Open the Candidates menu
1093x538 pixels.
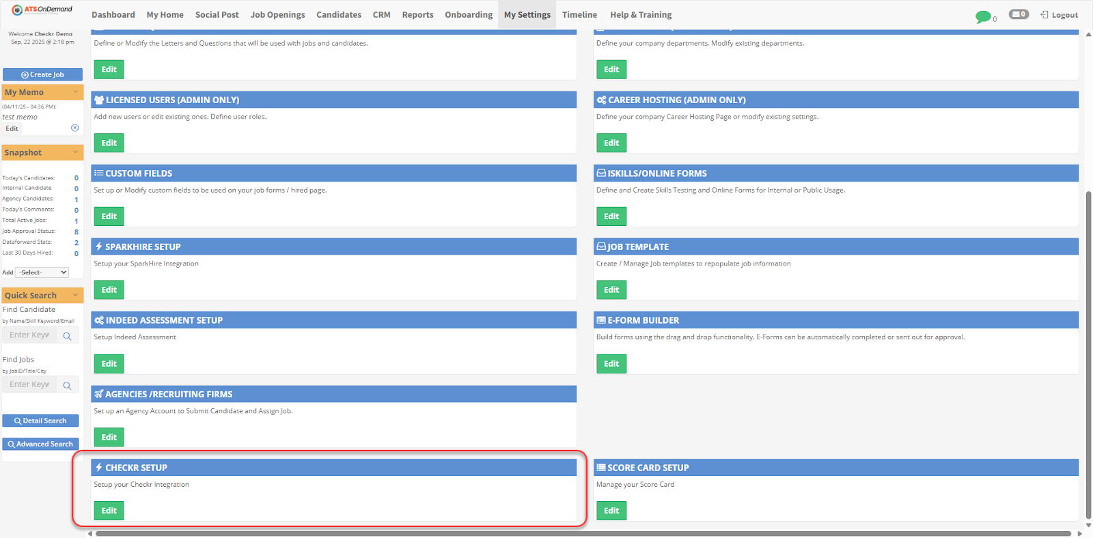[x=339, y=15]
